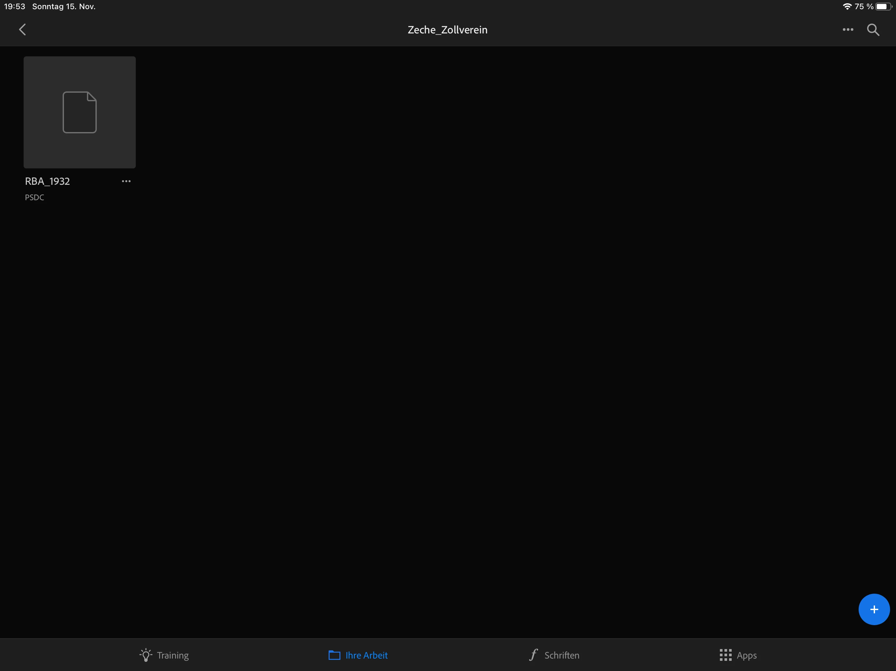Click the search magnifier icon
Viewport: 896px width, 671px height.
pyautogui.click(x=873, y=29)
